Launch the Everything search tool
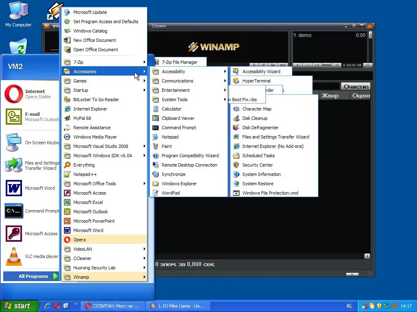The image size is (417, 312). (104, 165)
